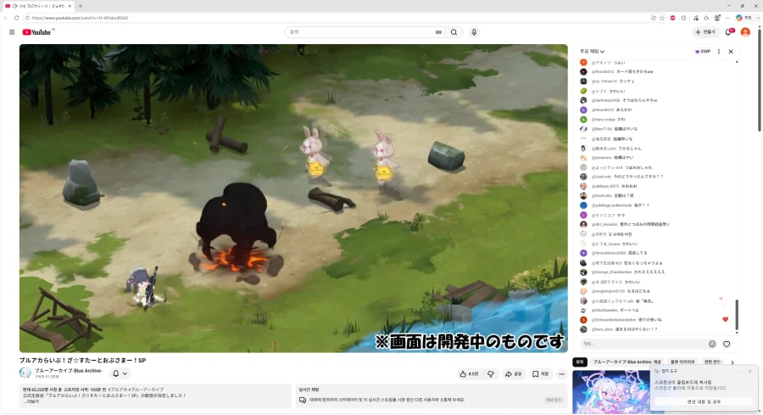763x415 pixels.
Task: Click 변경 내용 및 공유 in snipping toast
Action: [704, 402]
